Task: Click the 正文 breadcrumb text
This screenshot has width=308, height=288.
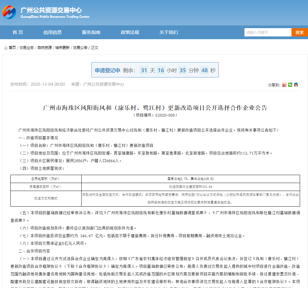Action: click(94, 48)
